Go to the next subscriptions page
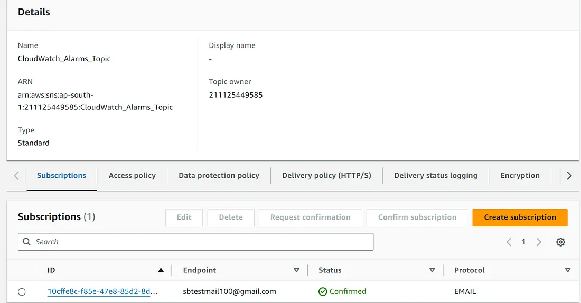 point(539,242)
